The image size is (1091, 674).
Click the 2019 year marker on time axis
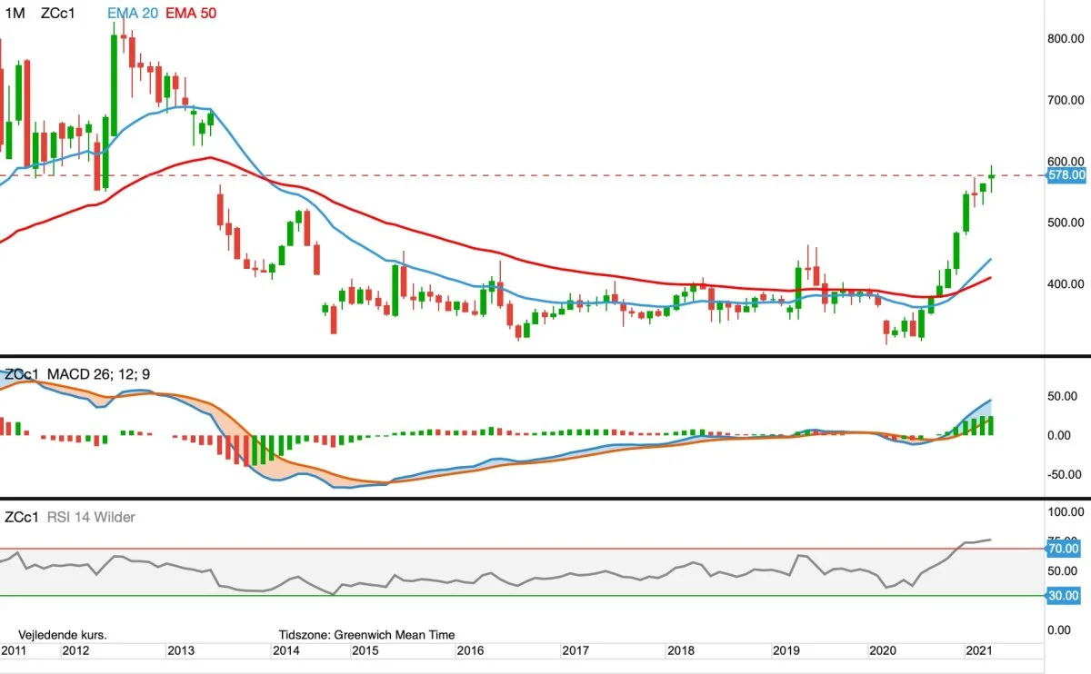click(786, 650)
